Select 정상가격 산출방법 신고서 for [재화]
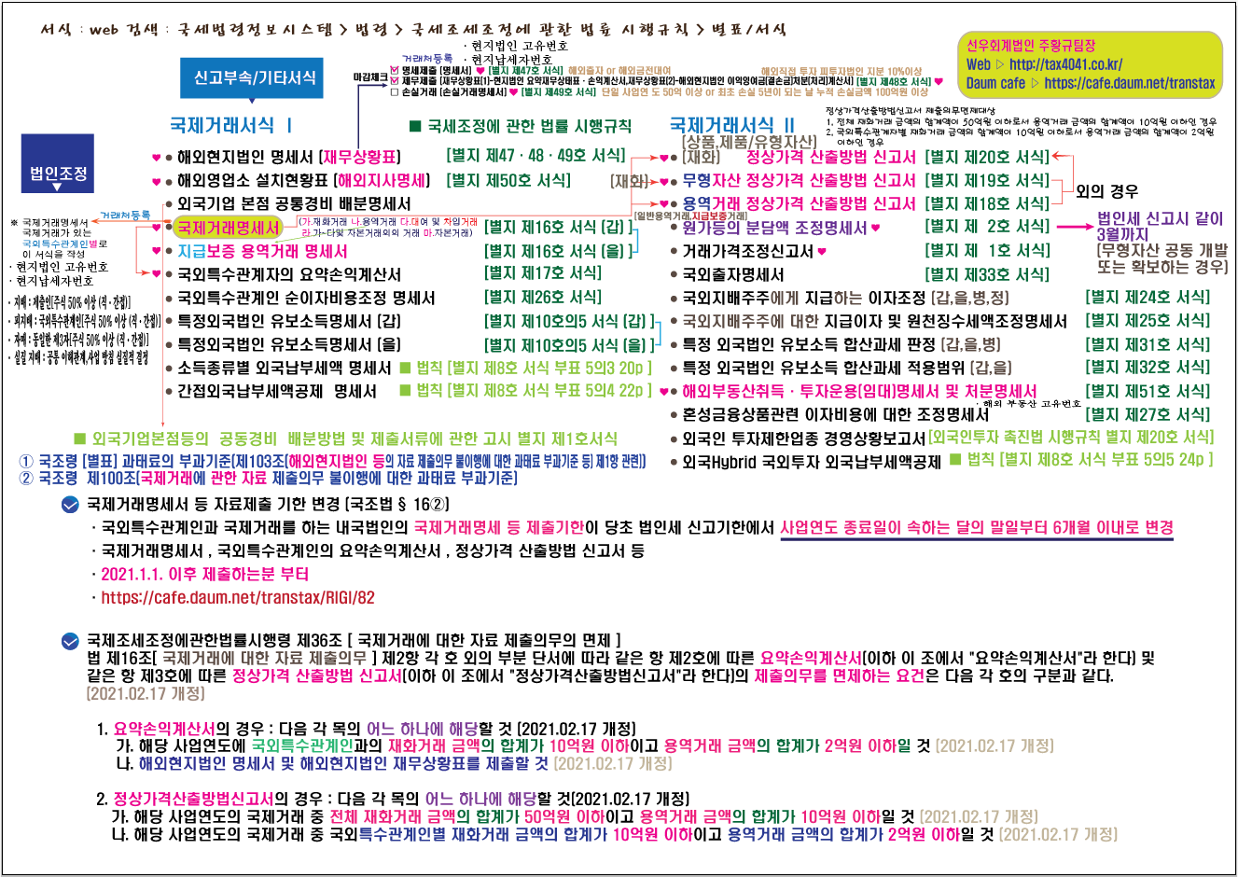 pos(831,157)
